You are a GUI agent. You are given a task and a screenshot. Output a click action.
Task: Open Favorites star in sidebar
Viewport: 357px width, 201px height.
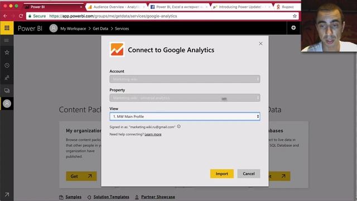(7, 52)
